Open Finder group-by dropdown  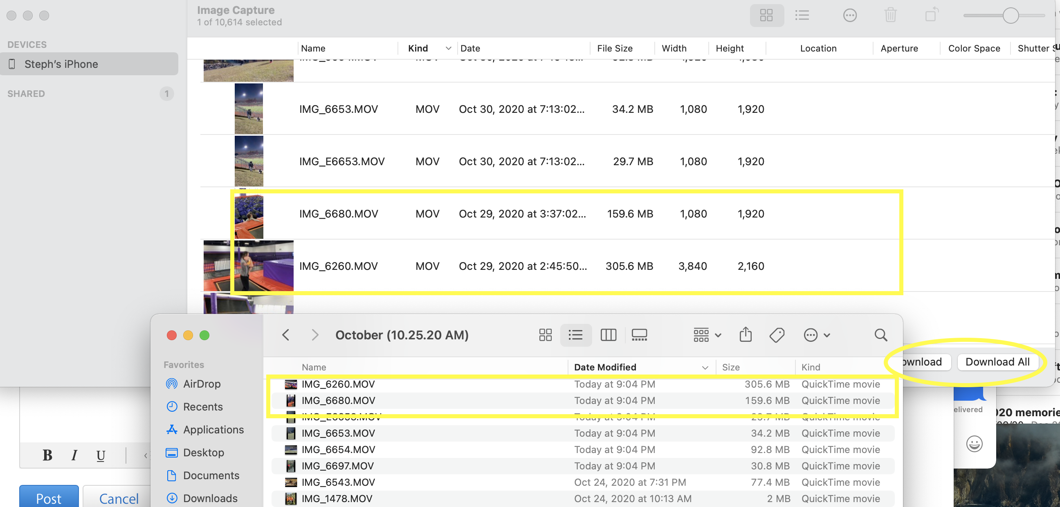click(x=707, y=335)
